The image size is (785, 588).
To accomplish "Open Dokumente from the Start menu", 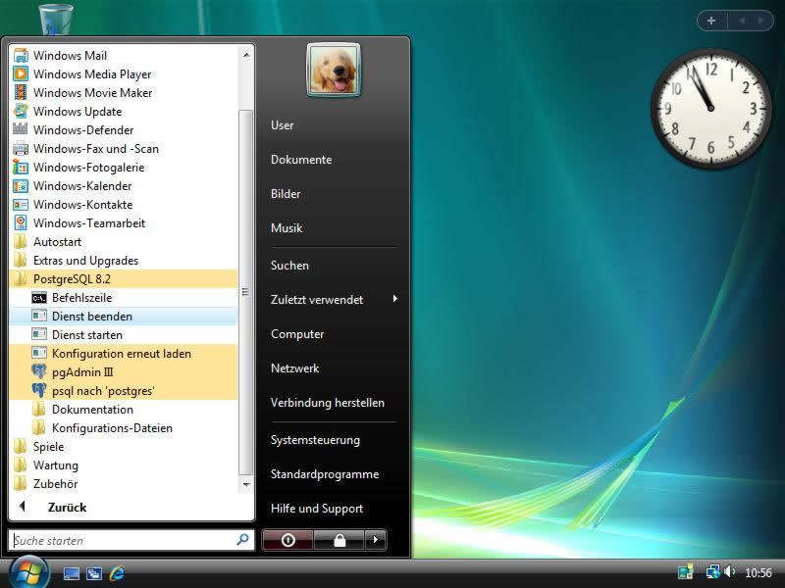I will (301, 160).
